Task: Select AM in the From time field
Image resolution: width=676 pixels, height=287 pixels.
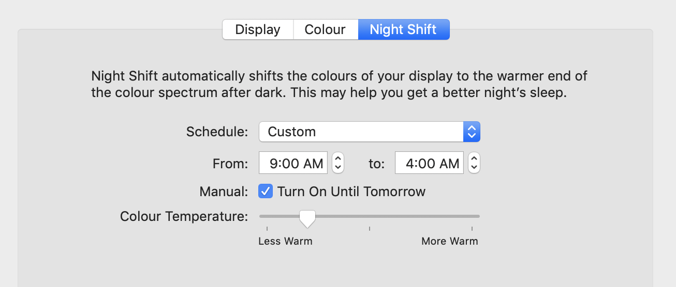Action: [313, 164]
